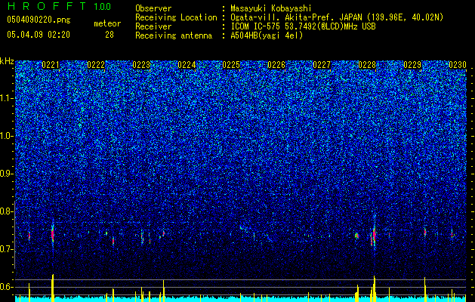The image size is (475, 302).
Task: Click the 0228 time marker label
Action: [367, 65]
